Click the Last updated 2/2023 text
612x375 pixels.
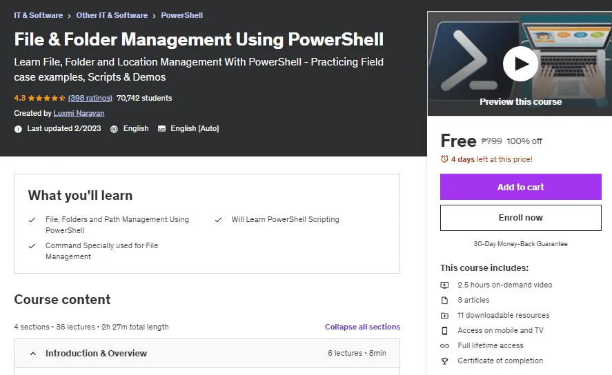pos(64,128)
